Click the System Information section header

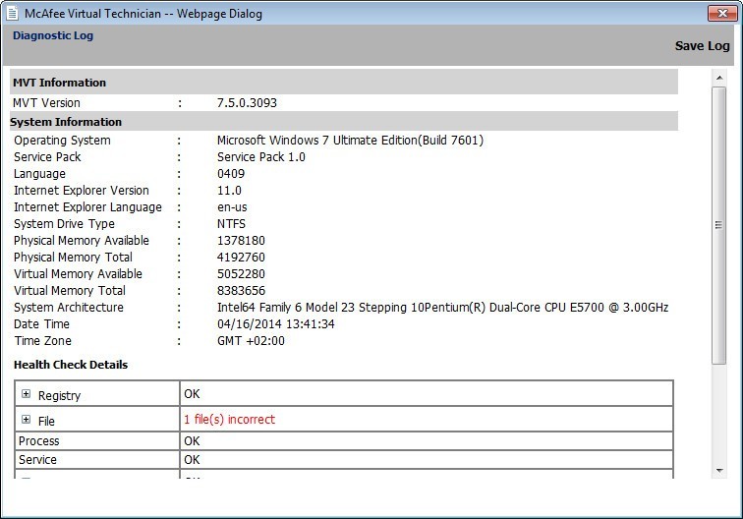[x=344, y=121]
